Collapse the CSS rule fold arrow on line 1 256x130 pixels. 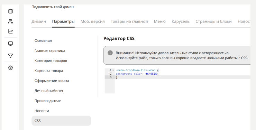113,70
